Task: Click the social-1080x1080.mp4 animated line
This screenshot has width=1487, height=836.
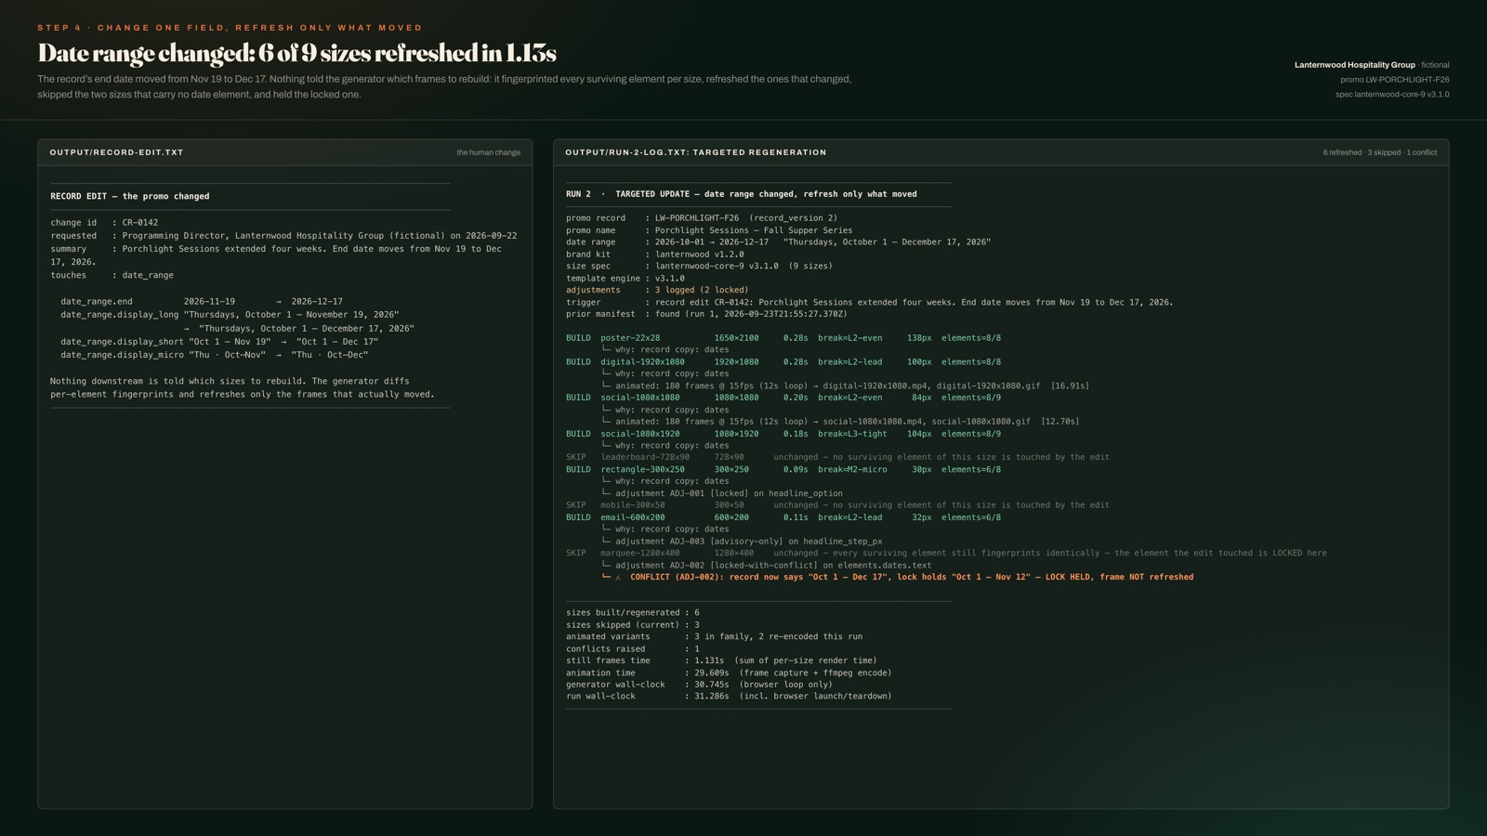Action: pyautogui.click(x=840, y=422)
